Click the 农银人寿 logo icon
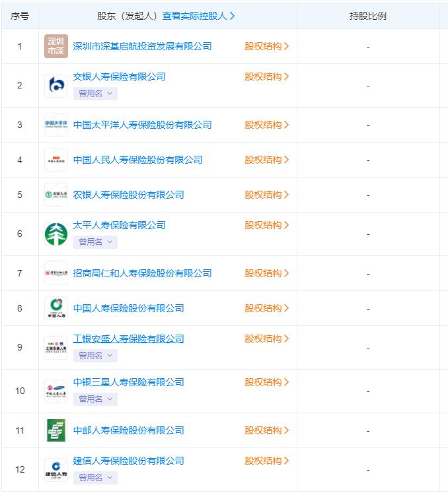The image size is (448, 497). coord(56,195)
